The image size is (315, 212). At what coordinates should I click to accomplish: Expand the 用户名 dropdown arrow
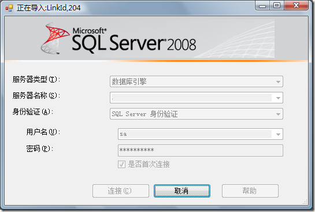click(278, 134)
